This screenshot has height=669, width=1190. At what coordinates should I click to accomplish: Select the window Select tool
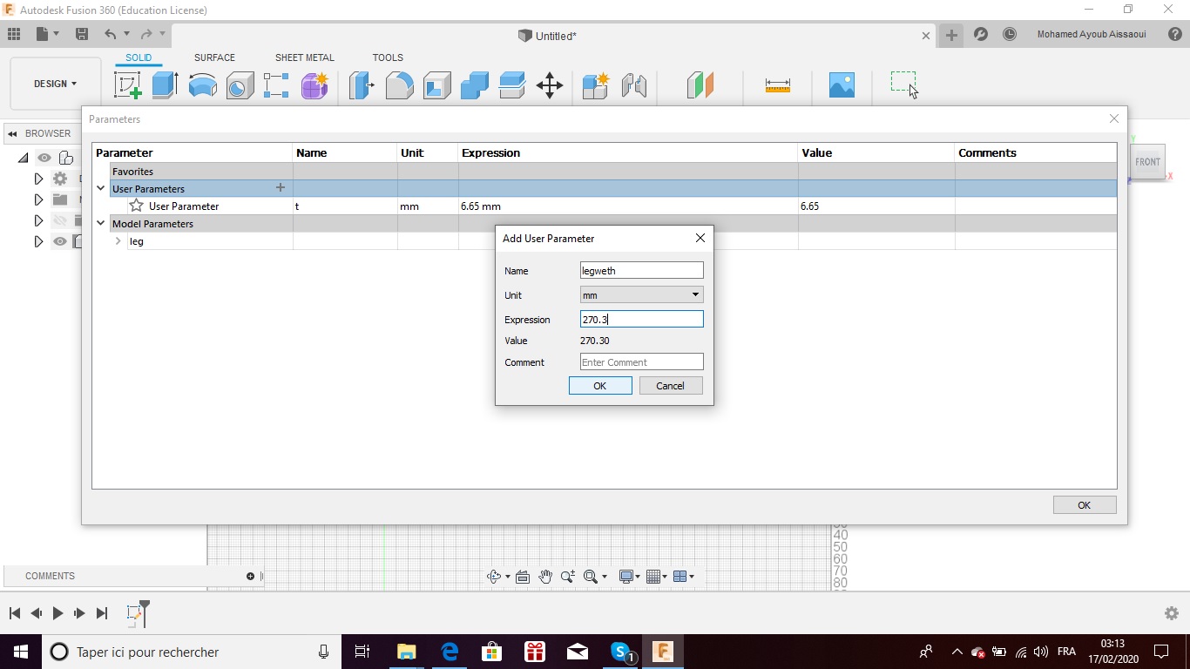(903, 84)
